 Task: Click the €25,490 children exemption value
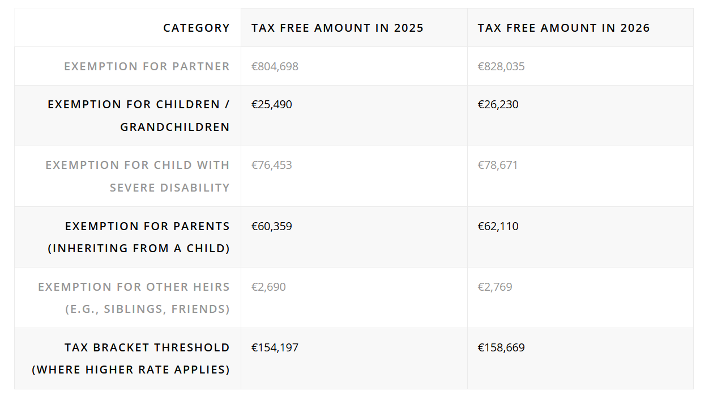click(x=272, y=104)
